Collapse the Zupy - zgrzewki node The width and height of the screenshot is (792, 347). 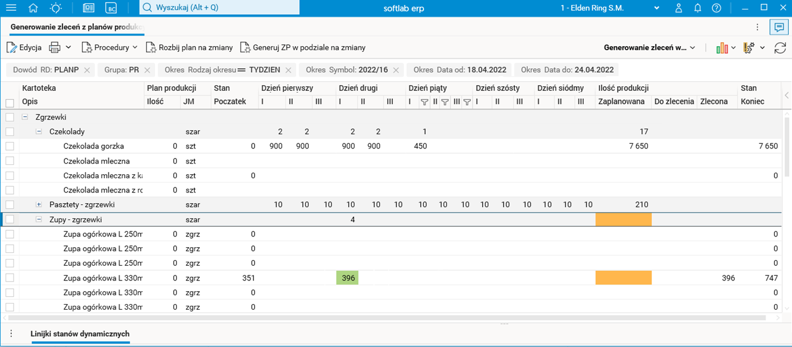click(x=39, y=219)
